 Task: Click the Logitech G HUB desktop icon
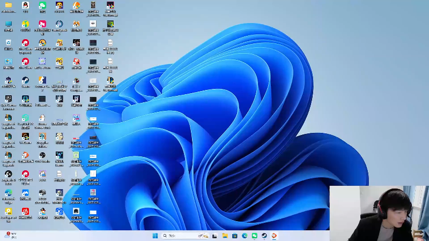(x=8, y=174)
